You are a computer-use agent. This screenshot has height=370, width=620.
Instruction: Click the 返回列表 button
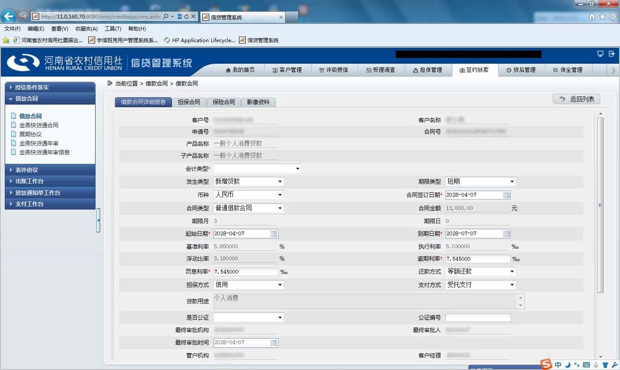[x=577, y=99]
